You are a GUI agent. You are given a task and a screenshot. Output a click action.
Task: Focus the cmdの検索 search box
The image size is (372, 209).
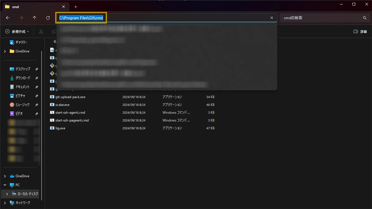pos(320,18)
